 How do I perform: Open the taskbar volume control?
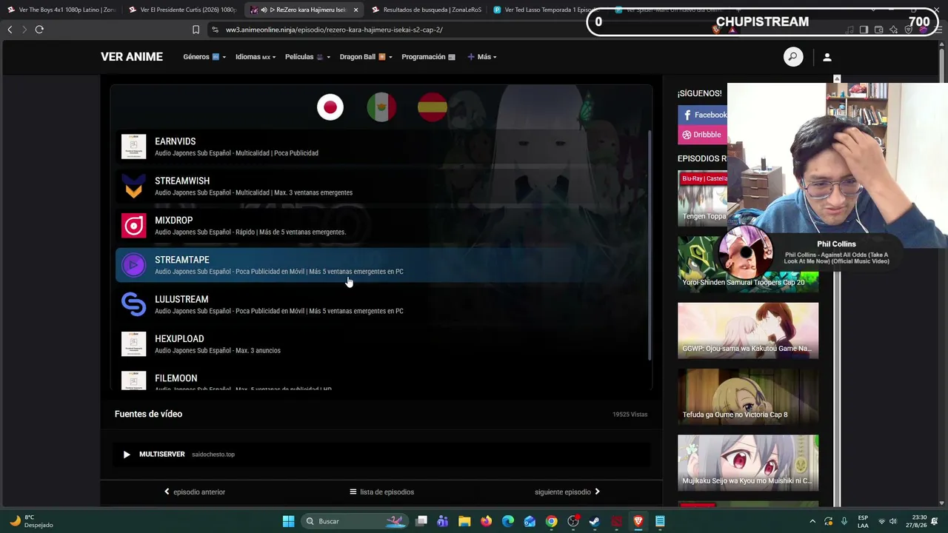click(x=892, y=521)
